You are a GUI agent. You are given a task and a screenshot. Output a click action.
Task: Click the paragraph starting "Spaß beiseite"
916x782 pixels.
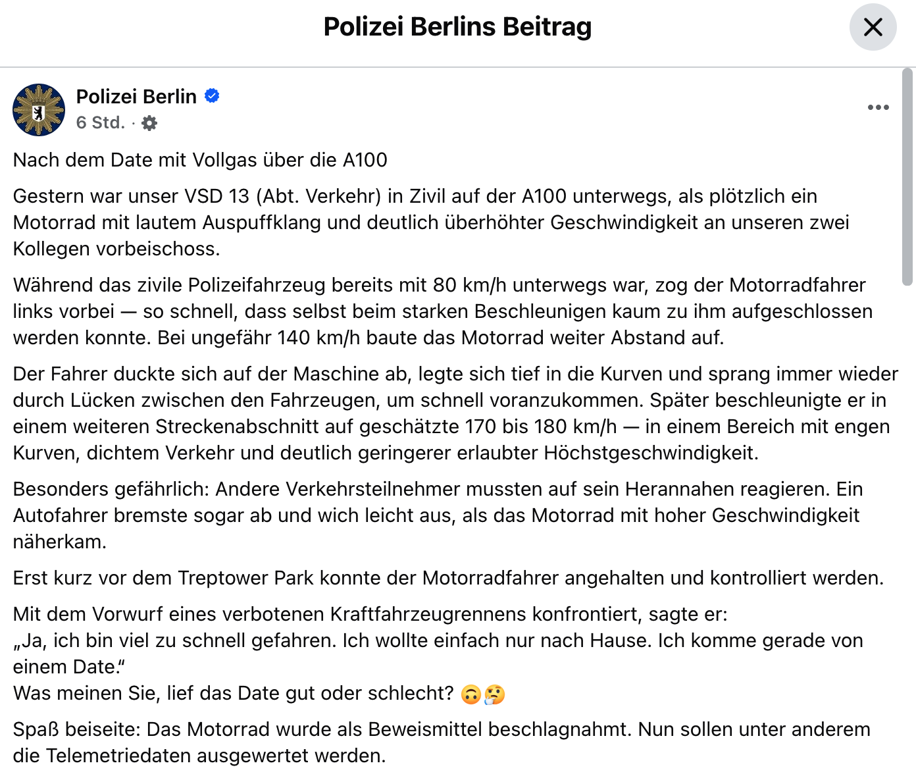coord(441,743)
